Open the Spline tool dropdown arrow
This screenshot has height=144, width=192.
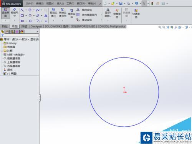pos(41,10)
